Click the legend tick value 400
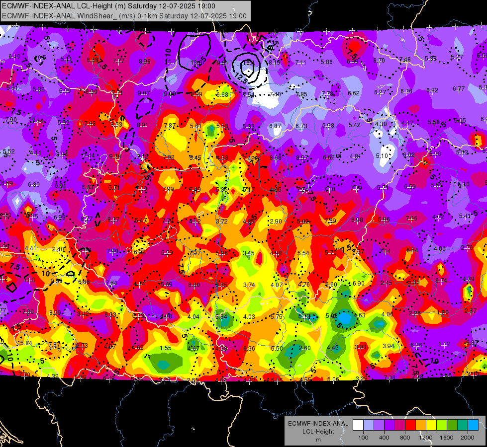This screenshot has width=487, height=447. click(384, 438)
